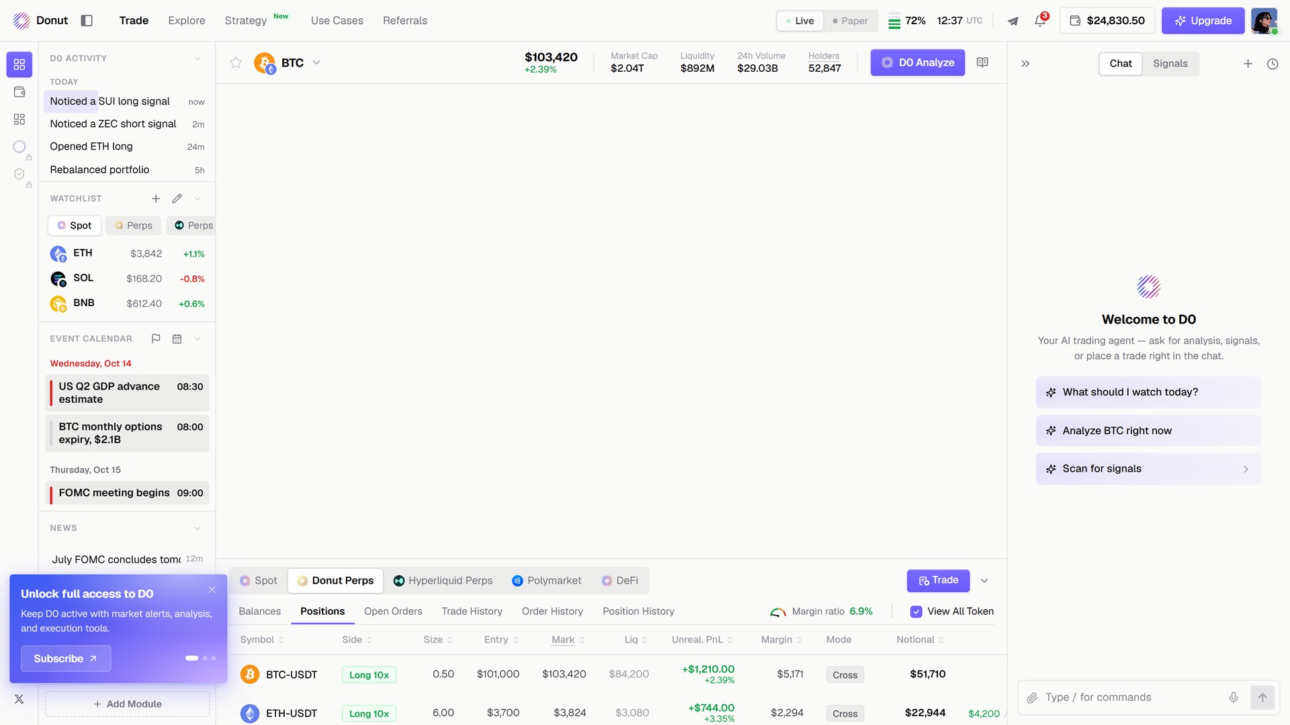Close the Unlock full access popup
The height and width of the screenshot is (725, 1290).
[x=212, y=589]
